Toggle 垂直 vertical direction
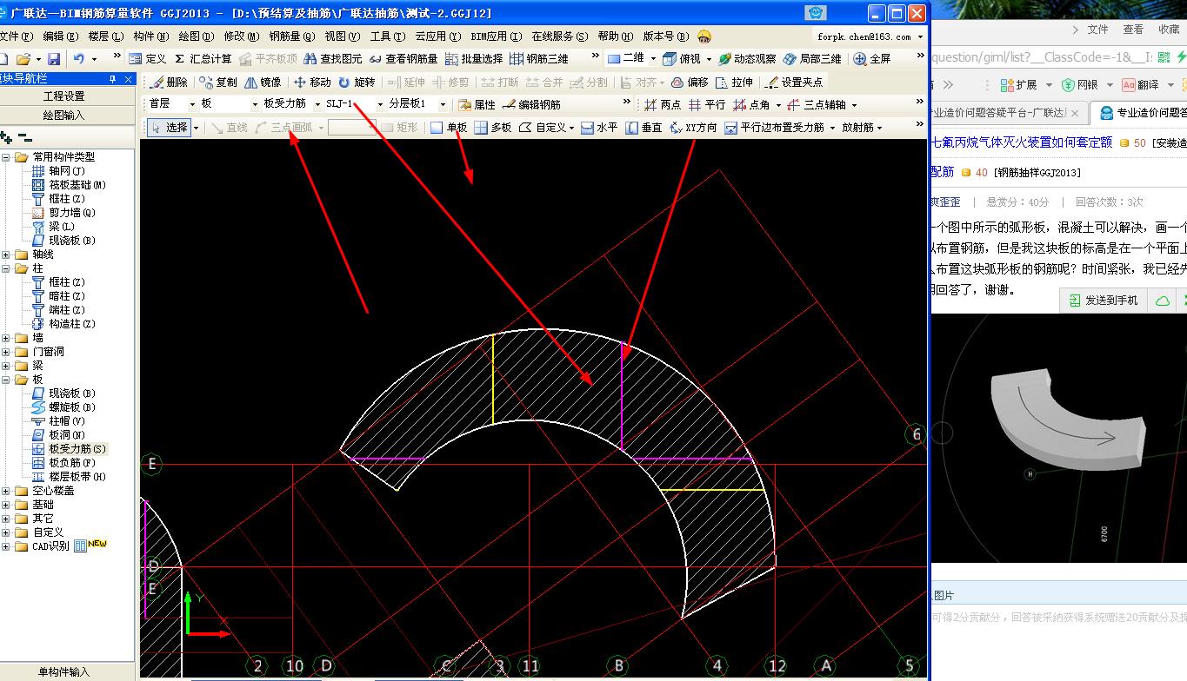The image size is (1187, 681). pyautogui.click(x=644, y=127)
